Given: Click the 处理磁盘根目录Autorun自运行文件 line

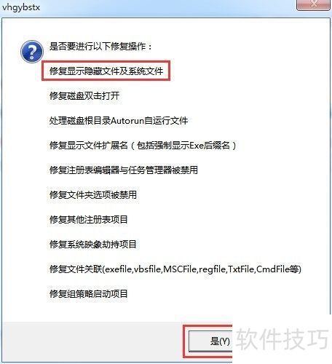Looking at the screenshot, I should (119, 121).
